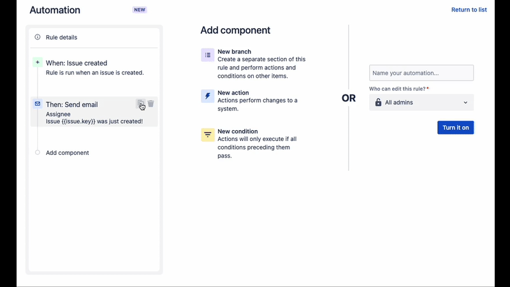The image size is (510, 287).
Task: Click the unlocked padlock icon beside All admins
Action: 378,103
